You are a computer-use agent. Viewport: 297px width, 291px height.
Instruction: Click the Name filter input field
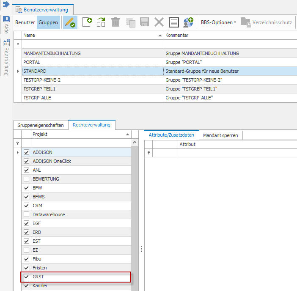click(93, 44)
